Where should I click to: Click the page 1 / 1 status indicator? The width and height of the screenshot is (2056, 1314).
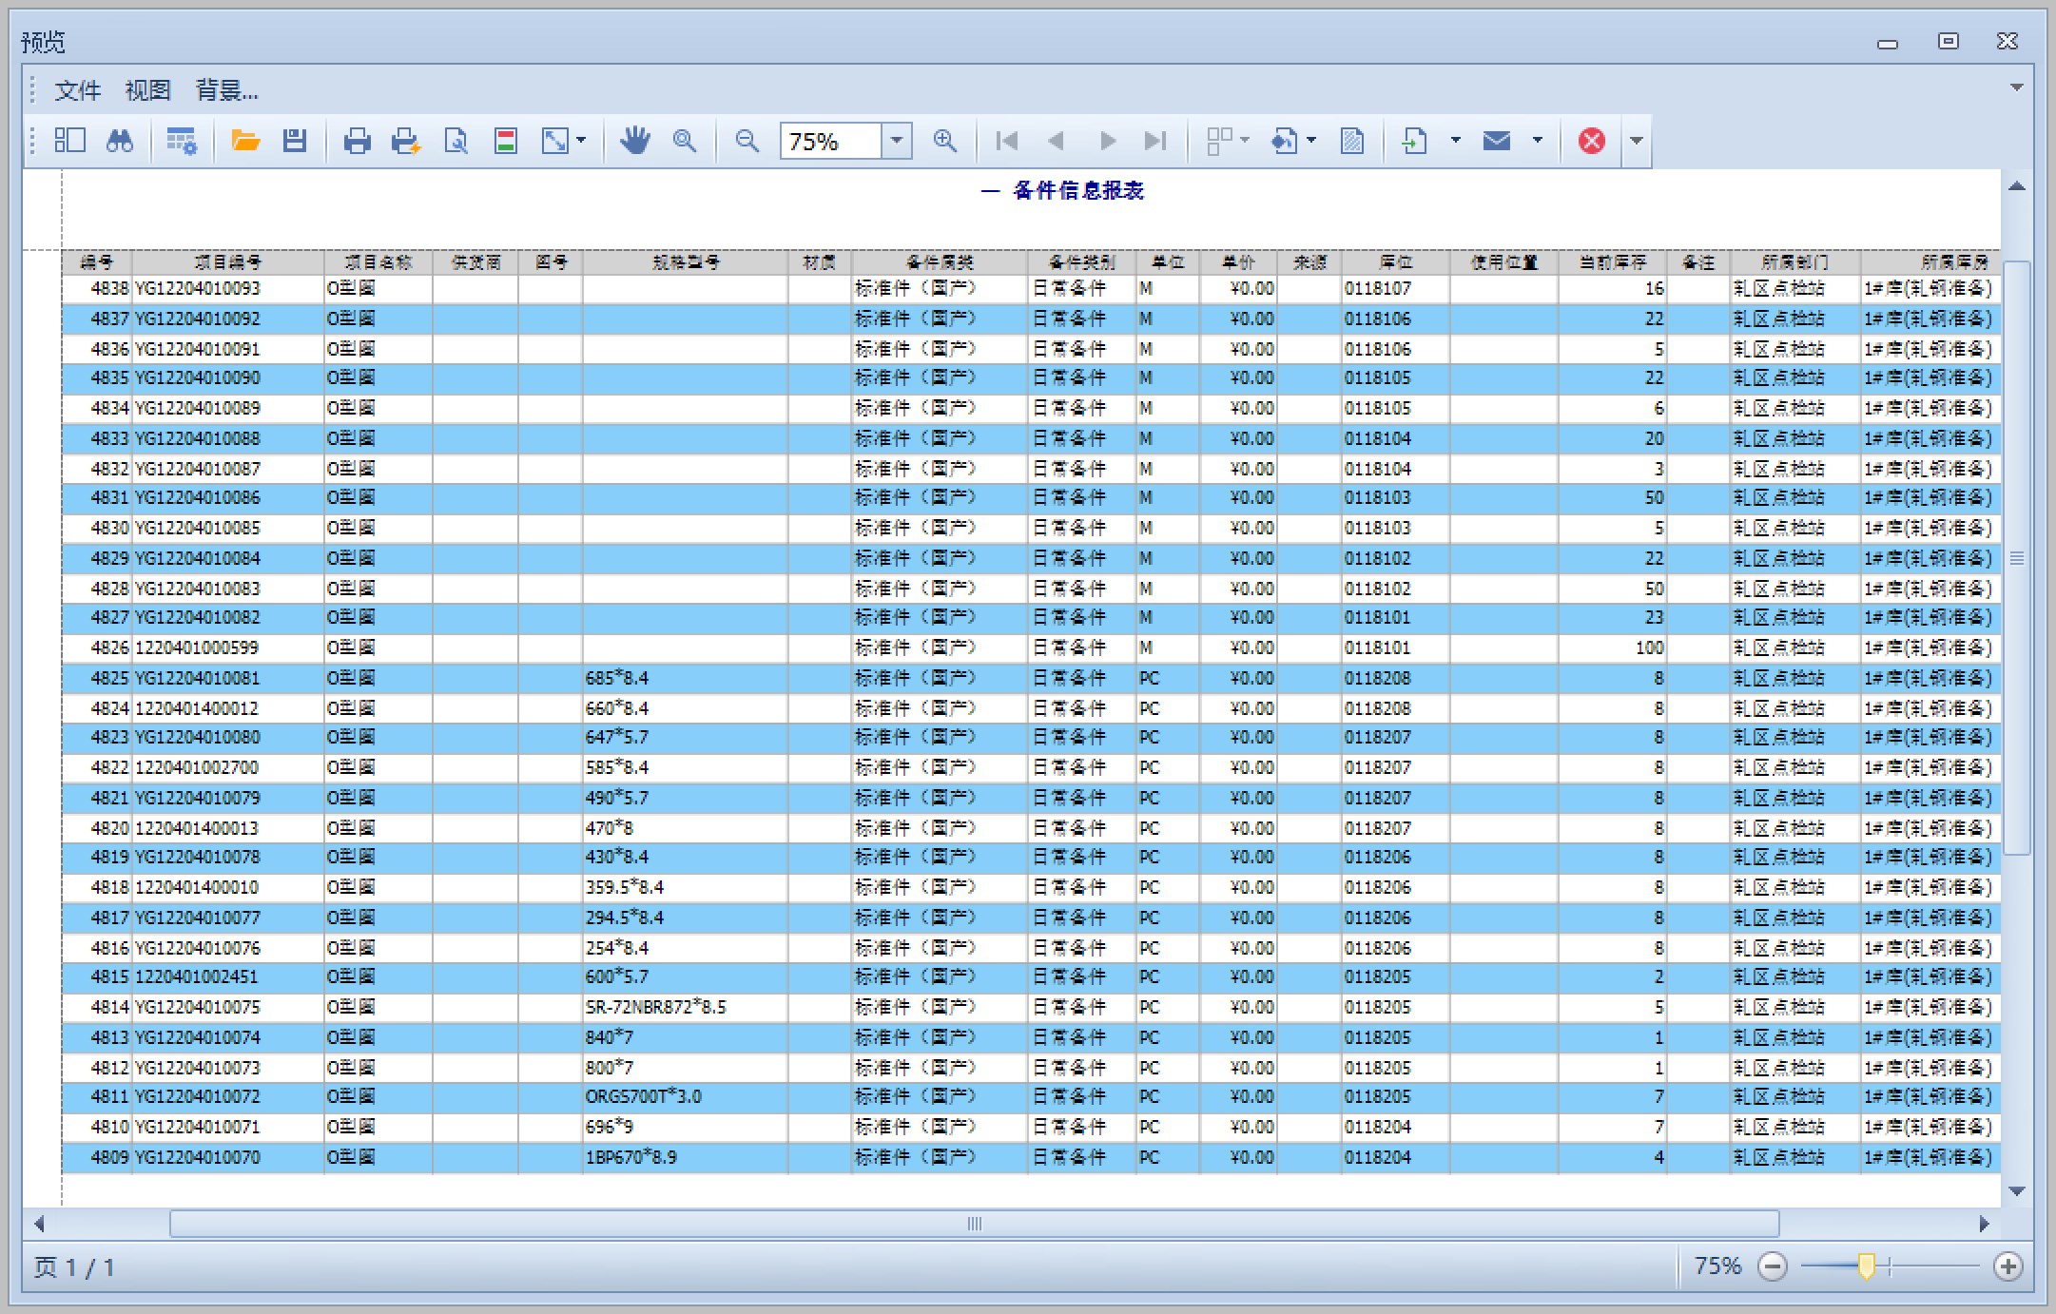[74, 1267]
